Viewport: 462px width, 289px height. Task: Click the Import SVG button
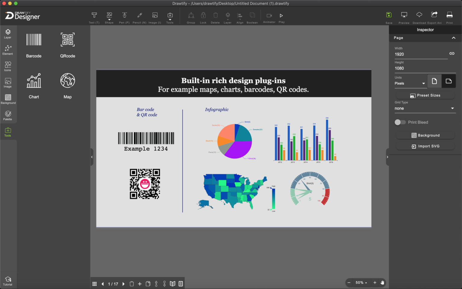click(425, 146)
